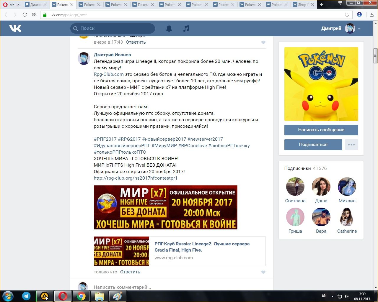The height and width of the screenshot is (302, 378).
Task: Open subscriber Даша's avatar
Action: (x=321, y=187)
